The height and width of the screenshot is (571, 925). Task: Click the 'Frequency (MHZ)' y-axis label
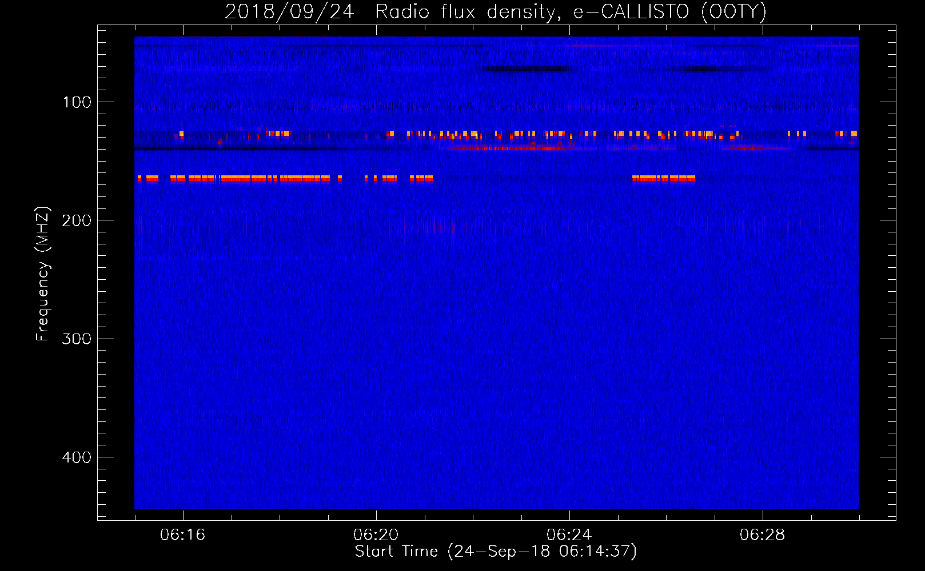(x=43, y=274)
